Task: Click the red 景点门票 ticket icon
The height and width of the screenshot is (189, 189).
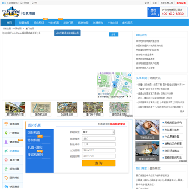Action: click(x=6, y=160)
